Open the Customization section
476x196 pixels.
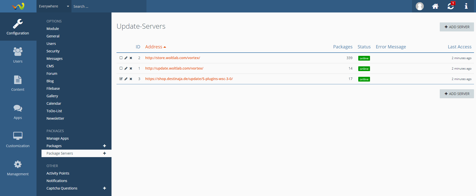click(18, 139)
